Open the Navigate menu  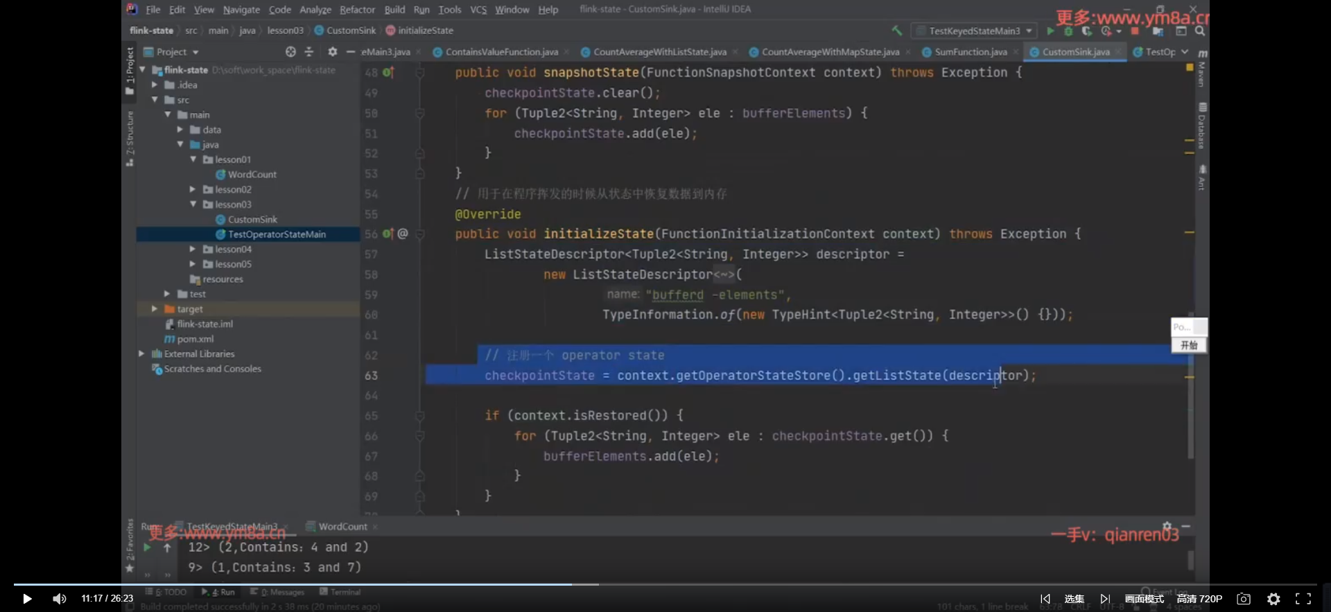click(241, 10)
